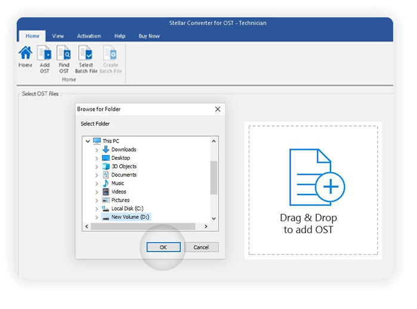Open the View ribbon tab

[58, 36]
